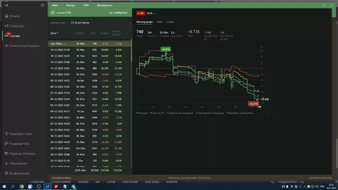This screenshot has width=338, height=190.
Task: Select session 29-11-2023 14:29
Action: [x=89, y=142]
